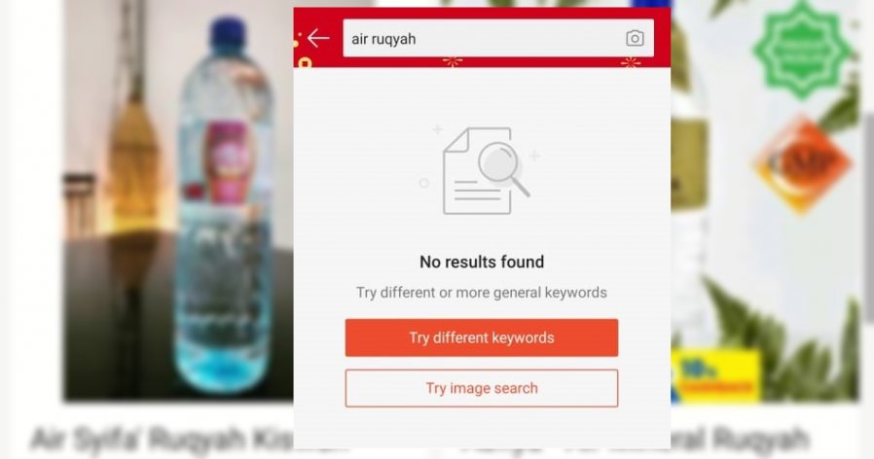The width and height of the screenshot is (874, 459).
Task: Click the No results found heading
Action: coord(482,262)
